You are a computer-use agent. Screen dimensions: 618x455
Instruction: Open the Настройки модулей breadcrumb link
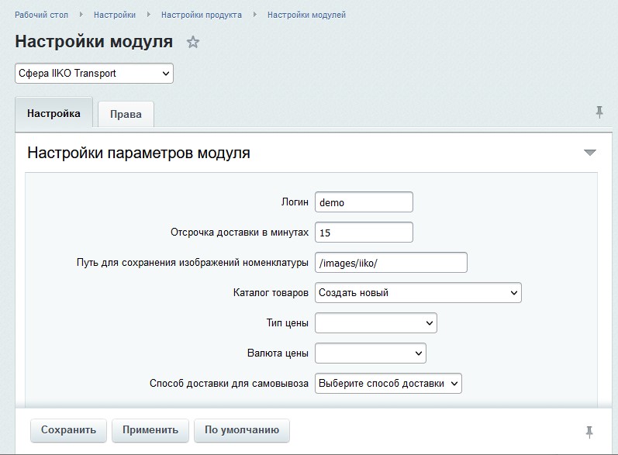[x=306, y=15]
